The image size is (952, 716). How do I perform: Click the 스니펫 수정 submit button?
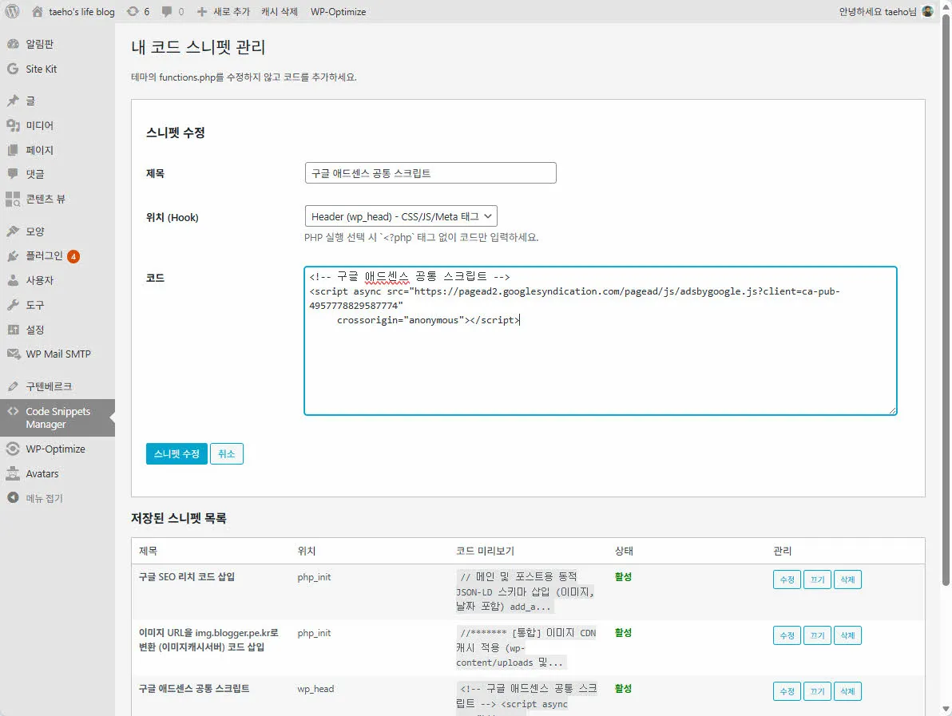(177, 453)
